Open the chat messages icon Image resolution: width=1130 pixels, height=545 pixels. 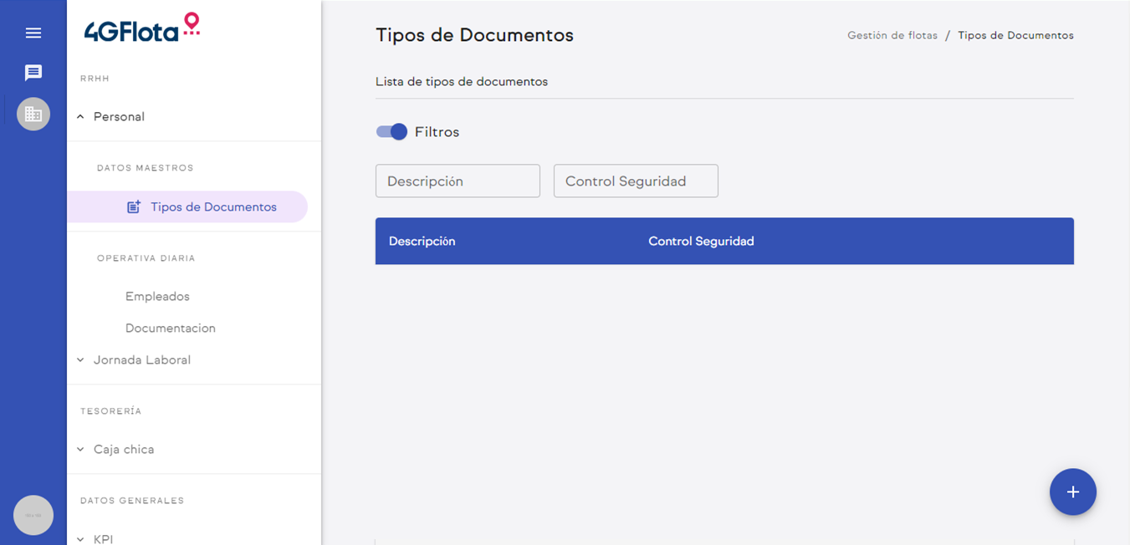(33, 73)
